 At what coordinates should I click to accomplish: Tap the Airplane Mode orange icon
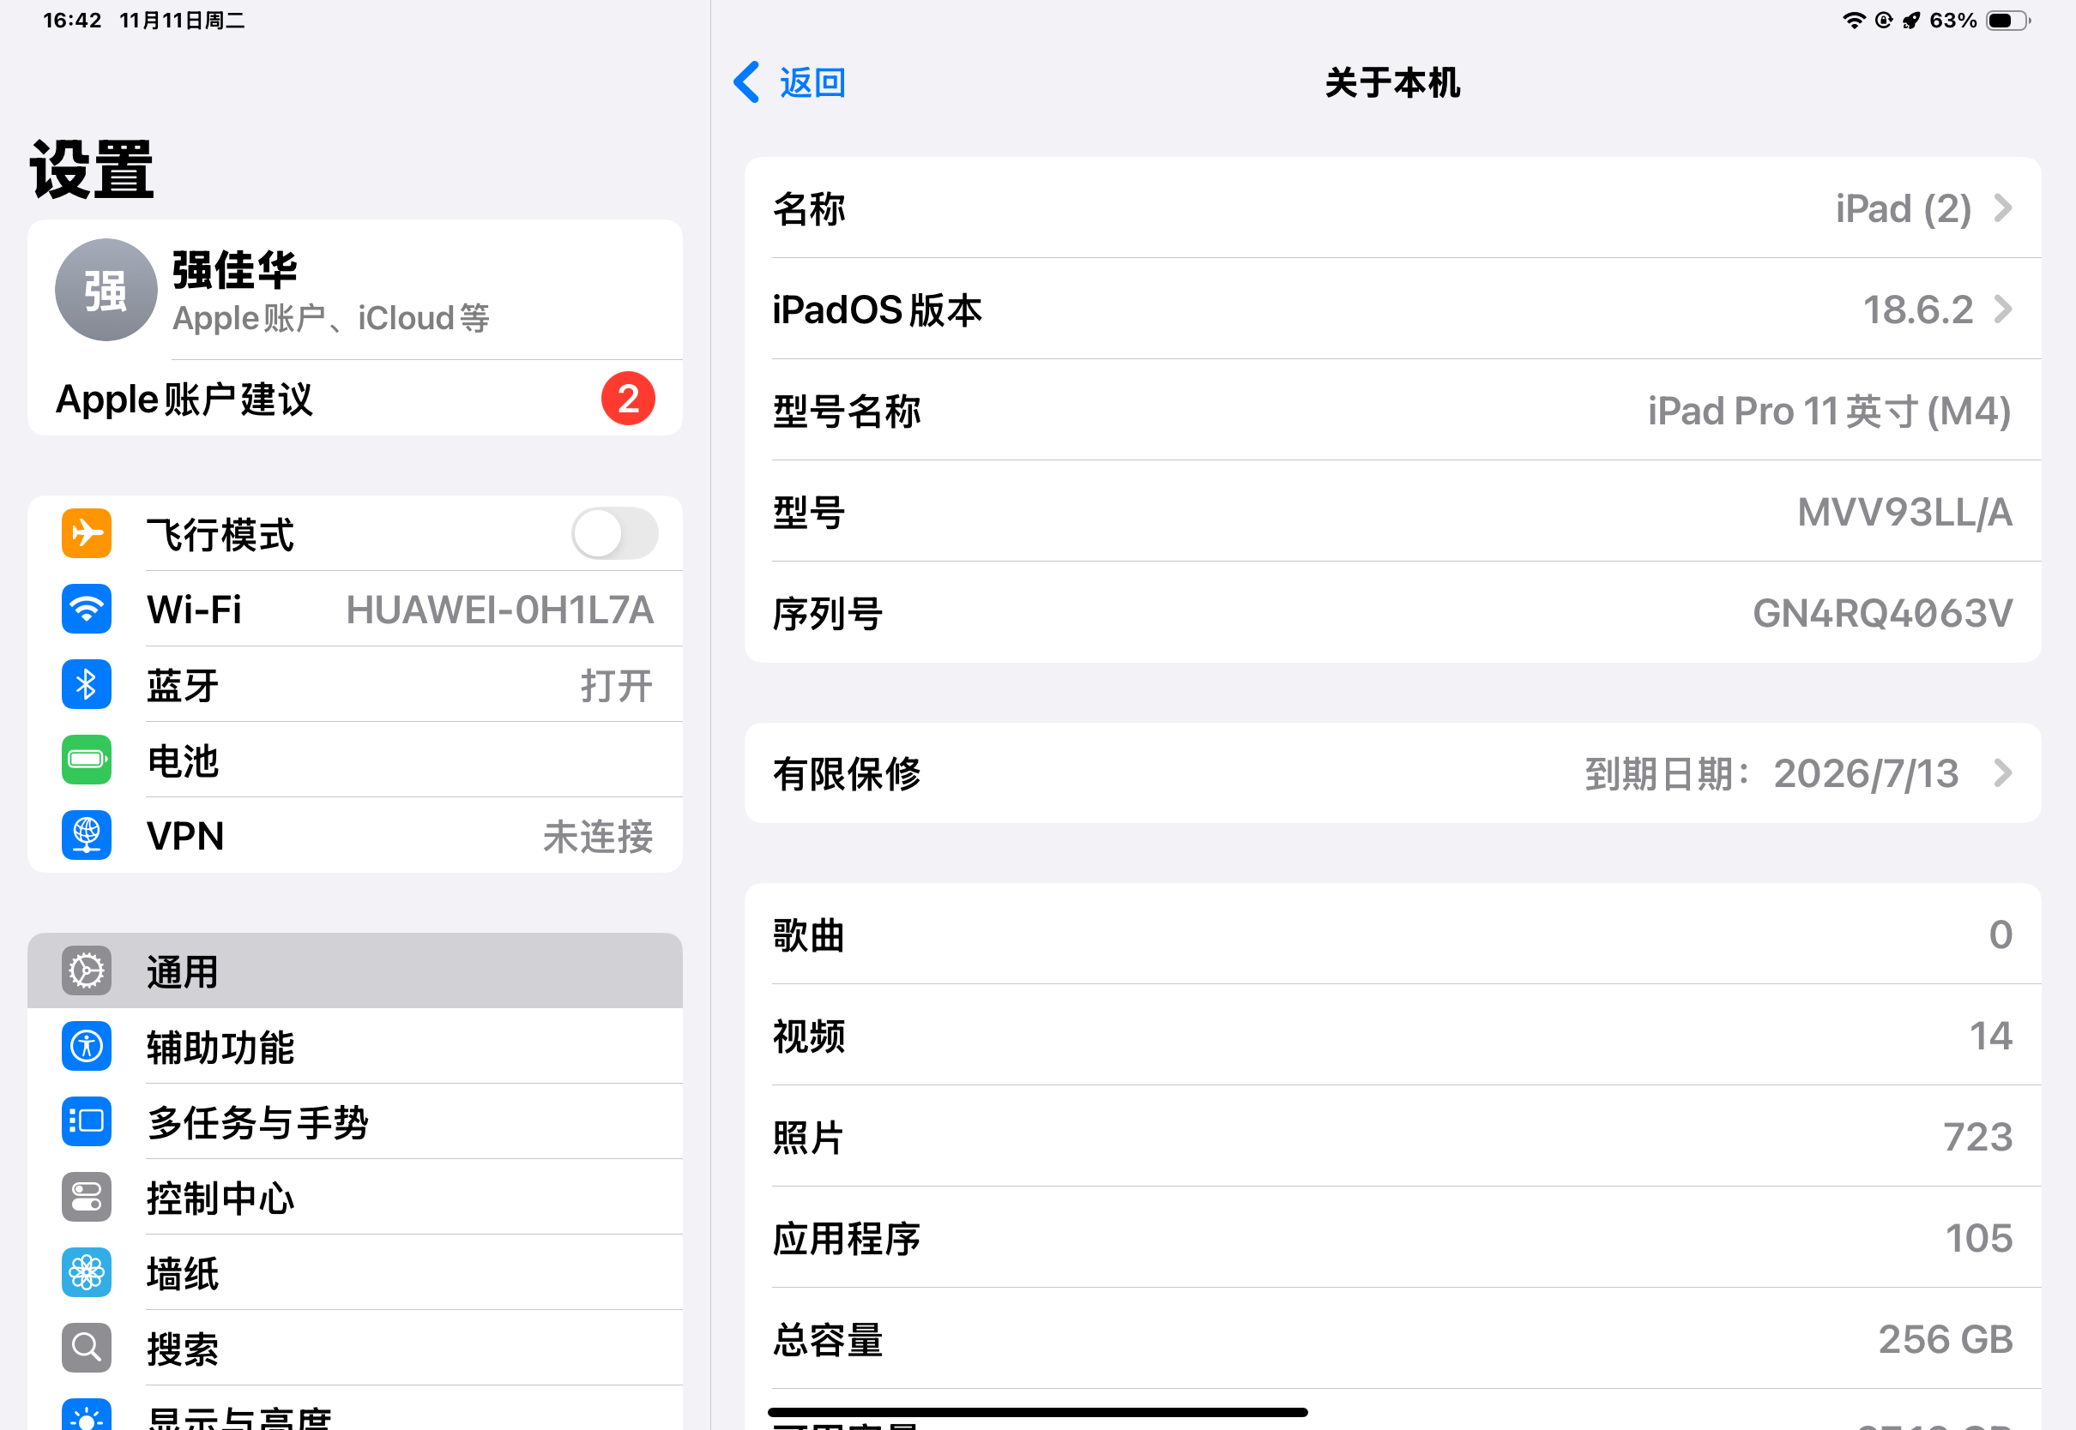[x=86, y=533]
